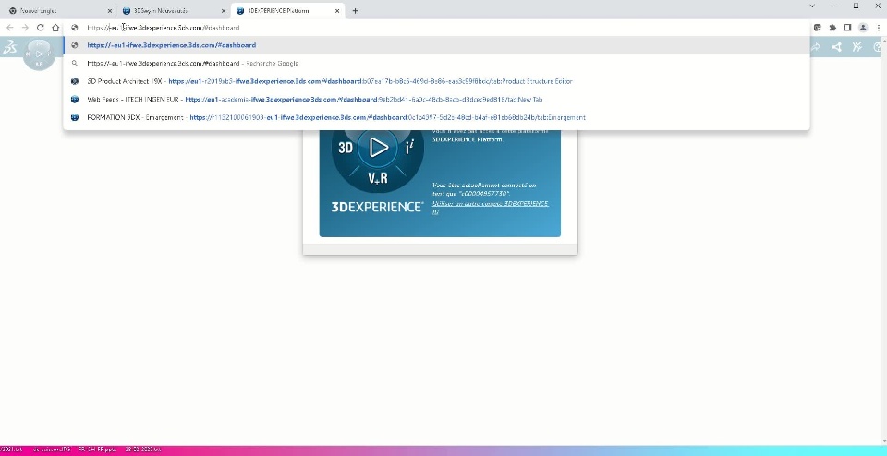Open the browser home page
The image size is (887, 456).
(x=55, y=27)
